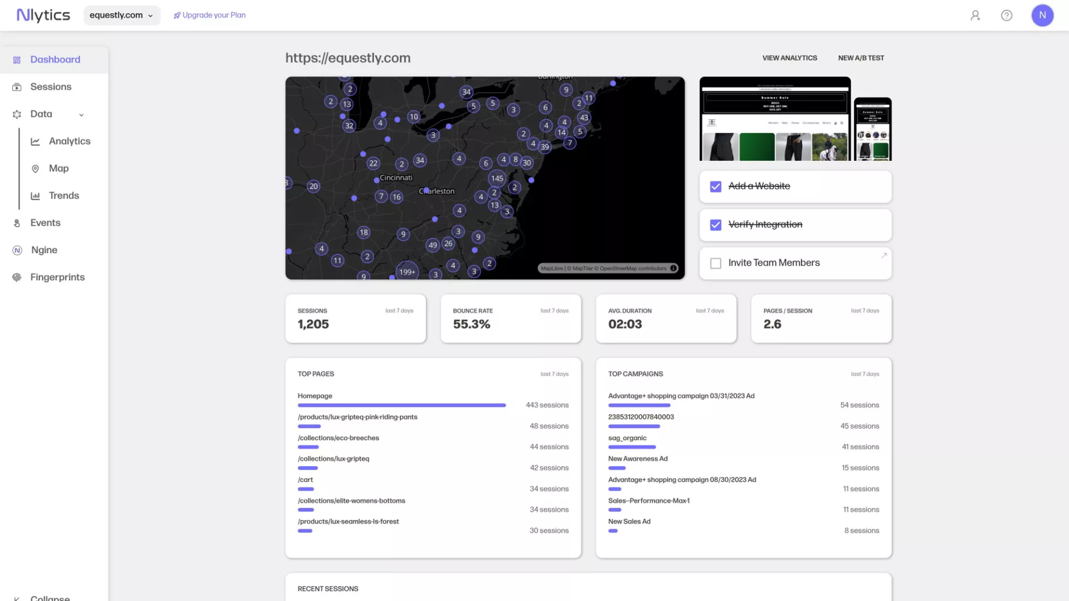This screenshot has width=1069, height=601.
Task: Click the Ngine circled N icon
Action: tap(17, 250)
